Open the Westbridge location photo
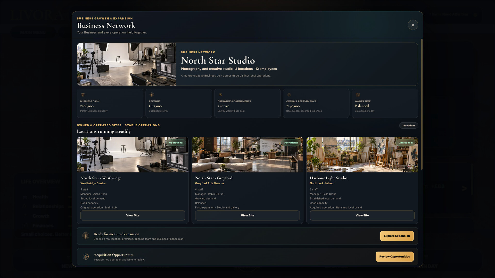The width and height of the screenshot is (495, 278). tap(133, 155)
